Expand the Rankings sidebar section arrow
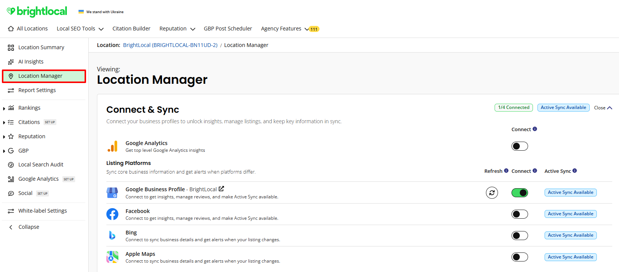 pos(4,109)
